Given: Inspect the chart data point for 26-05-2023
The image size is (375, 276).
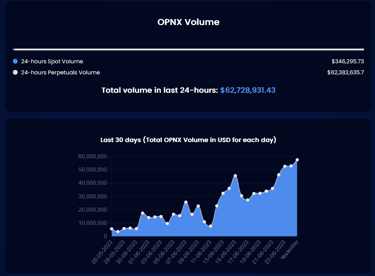Looking at the screenshot, I should pos(112,229).
